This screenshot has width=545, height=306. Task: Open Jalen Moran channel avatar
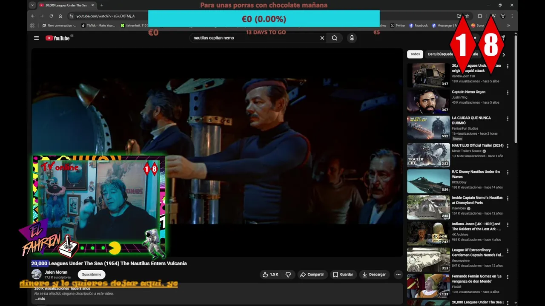pyautogui.click(x=36, y=274)
